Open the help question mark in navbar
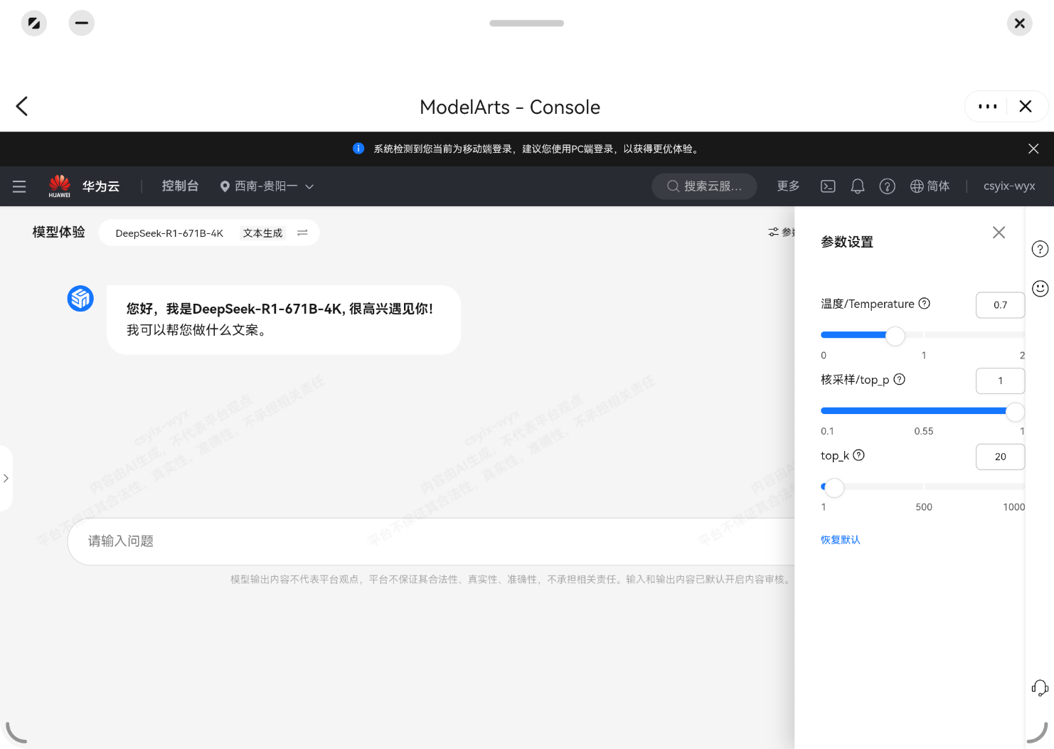This screenshot has width=1054, height=749. (x=887, y=186)
